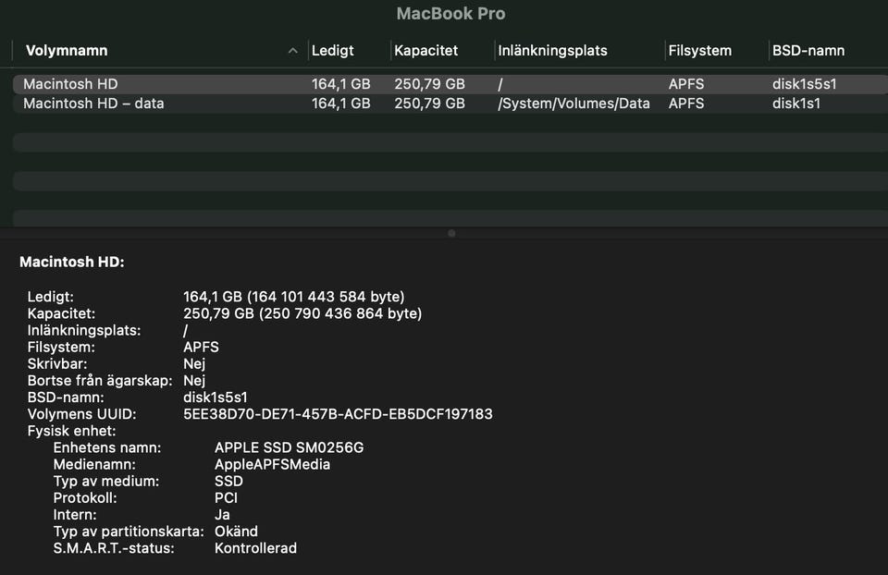Click the MacBook Pro window title
The image size is (888, 575).
coord(450,14)
